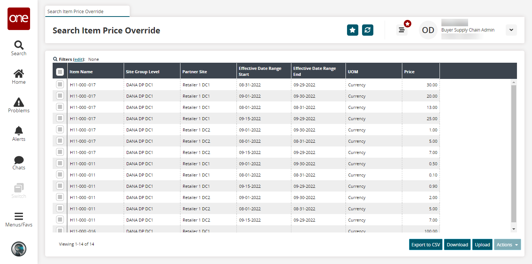Click the Download button
532x264 pixels.
tap(457, 244)
